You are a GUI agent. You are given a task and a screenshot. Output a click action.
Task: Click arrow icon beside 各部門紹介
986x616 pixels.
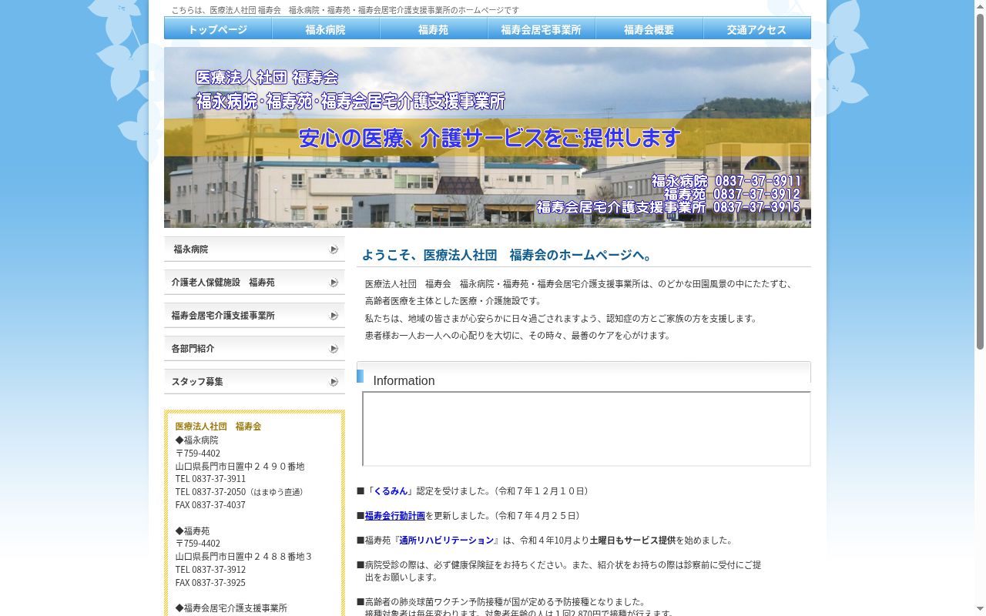tap(334, 349)
